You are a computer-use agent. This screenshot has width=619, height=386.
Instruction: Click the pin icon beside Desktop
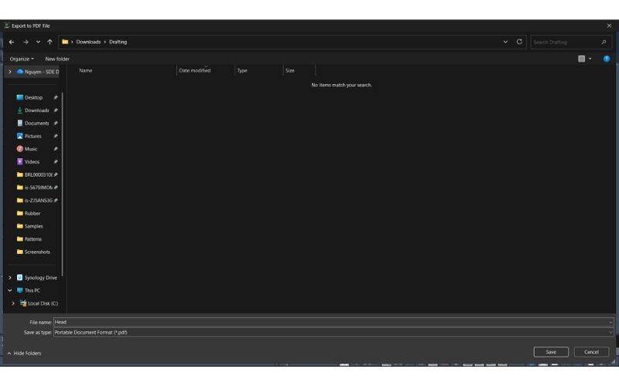coord(56,97)
